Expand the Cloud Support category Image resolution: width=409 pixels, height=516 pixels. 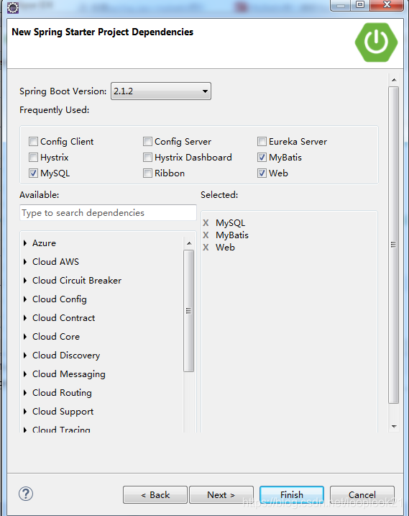click(x=25, y=412)
